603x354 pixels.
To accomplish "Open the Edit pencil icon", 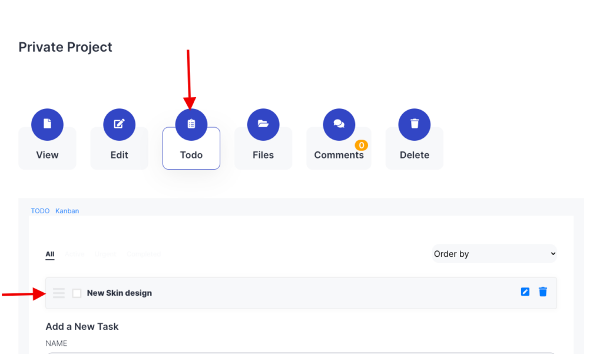I will click(x=119, y=124).
